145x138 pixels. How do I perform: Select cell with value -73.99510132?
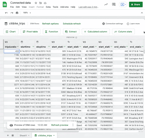(105, 55)
